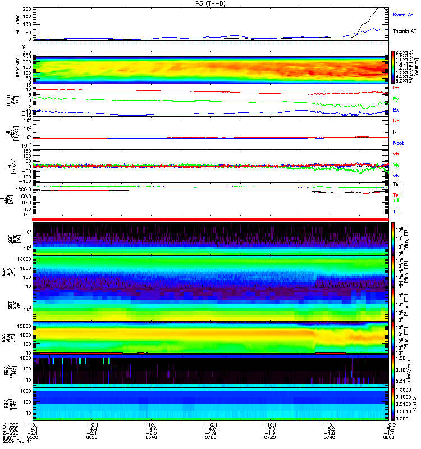421x449 pixels.
Task: Click the blue Npot legend label
Action: (x=398, y=143)
